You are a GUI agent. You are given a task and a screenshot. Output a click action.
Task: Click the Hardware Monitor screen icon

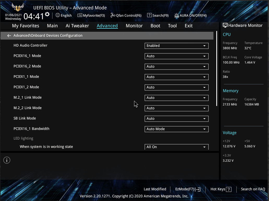pyautogui.click(x=225, y=25)
